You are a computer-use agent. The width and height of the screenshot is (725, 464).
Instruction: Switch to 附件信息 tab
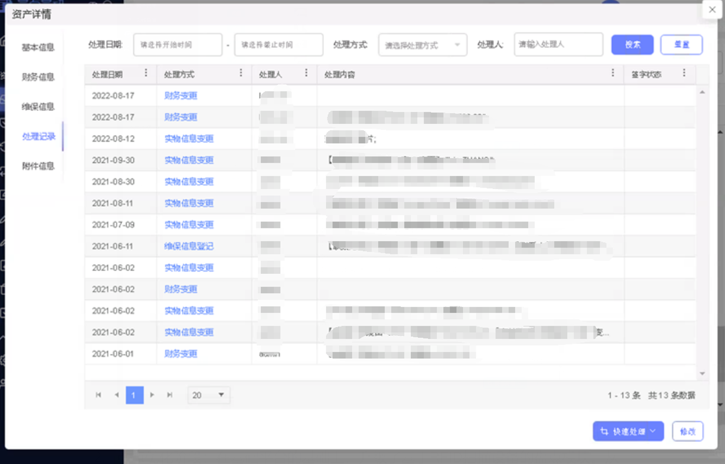(38, 166)
